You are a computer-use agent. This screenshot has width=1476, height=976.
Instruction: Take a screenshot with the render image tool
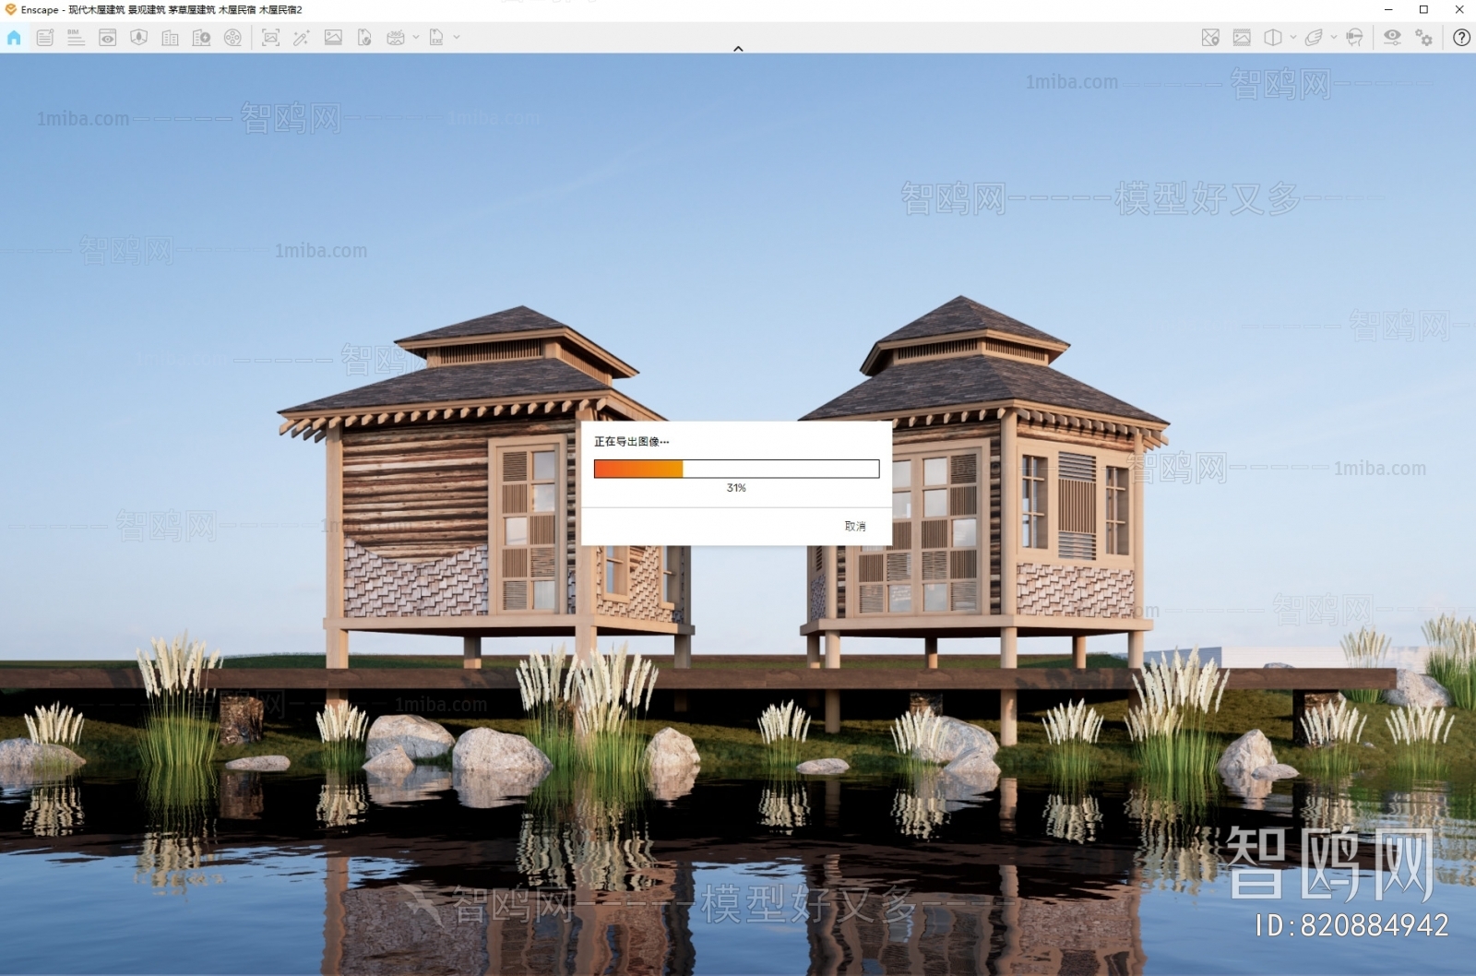tap(270, 38)
